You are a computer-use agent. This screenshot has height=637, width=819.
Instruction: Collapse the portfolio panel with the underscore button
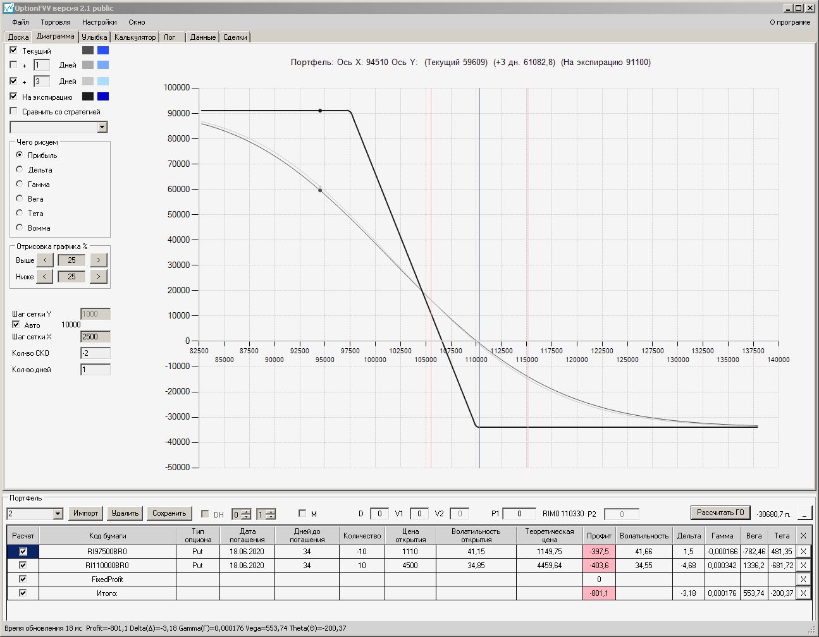pyautogui.click(x=805, y=513)
